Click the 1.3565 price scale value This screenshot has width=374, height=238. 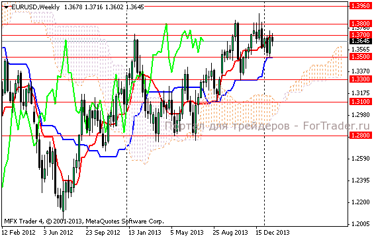point(361,50)
